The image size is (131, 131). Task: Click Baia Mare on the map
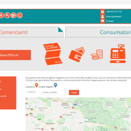(50, 123)
